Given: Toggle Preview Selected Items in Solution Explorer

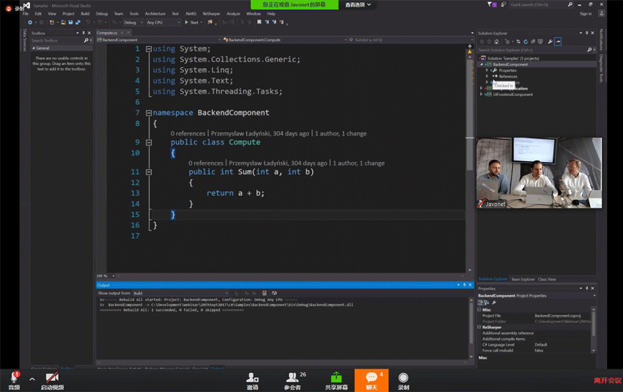Looking at the screenshot, I should coord(558,42).
